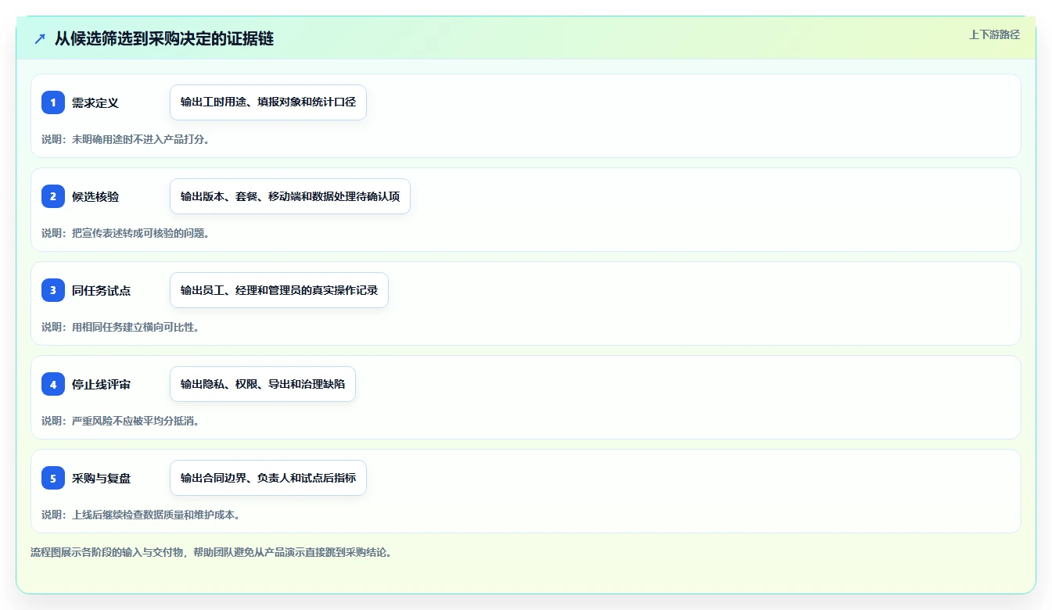Click the 上下游路径 label
Viewport: 1052px width, 610px height.
pos(994,34)
